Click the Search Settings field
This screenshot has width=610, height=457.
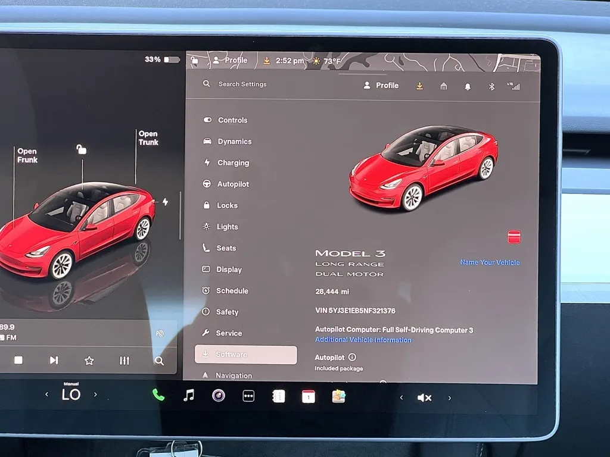point(242,84)
